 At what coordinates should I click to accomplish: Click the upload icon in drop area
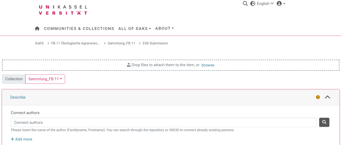tap(129, 65)
